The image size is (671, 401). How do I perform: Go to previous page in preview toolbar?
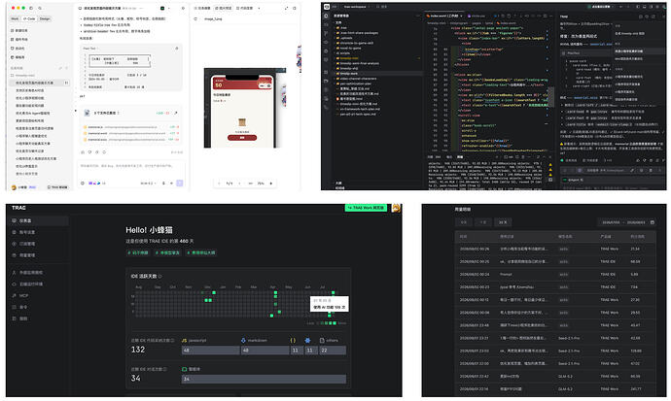click(219, 184)
